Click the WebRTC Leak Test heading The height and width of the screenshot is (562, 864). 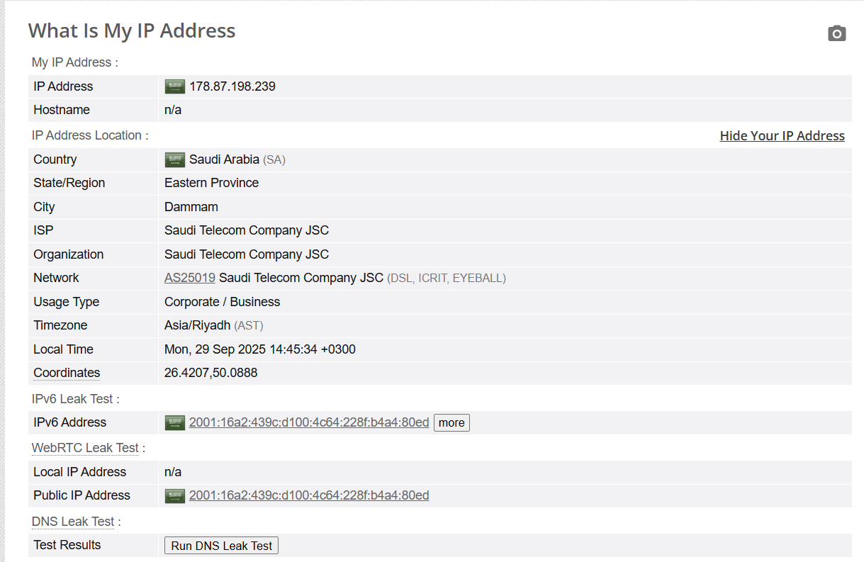click(x=85, y=448)
